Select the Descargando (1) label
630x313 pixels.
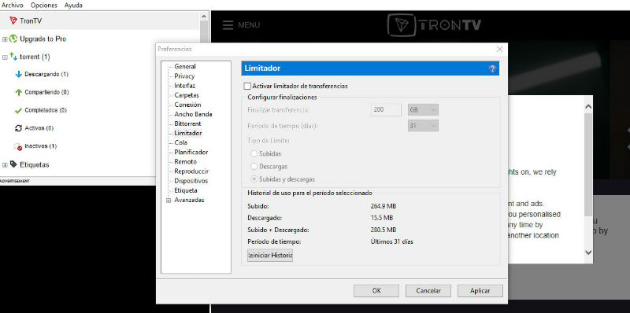(x=46, y=75)
